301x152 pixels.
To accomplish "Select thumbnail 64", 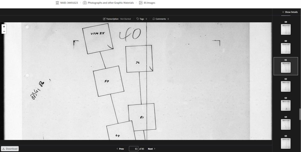I will (x=286, y=125).
